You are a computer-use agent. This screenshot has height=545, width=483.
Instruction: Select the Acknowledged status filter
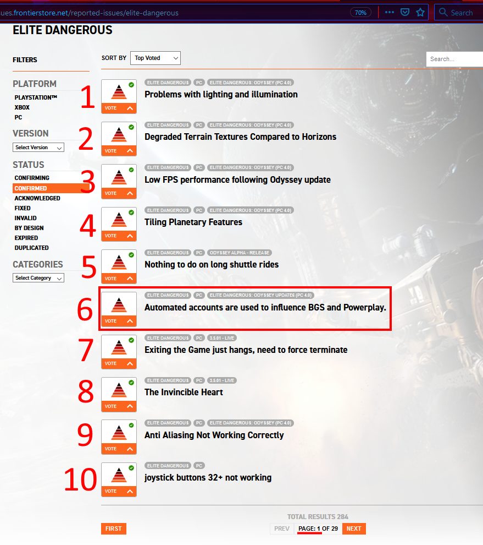(37, 198)
